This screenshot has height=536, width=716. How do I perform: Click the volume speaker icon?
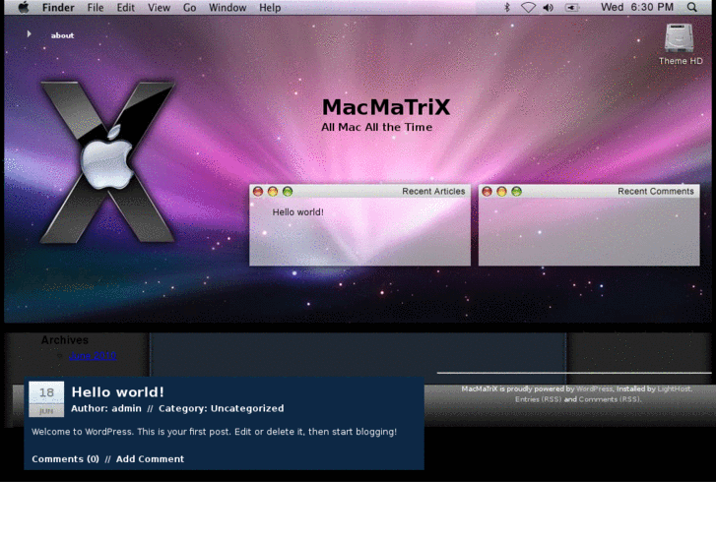coord(548,7)
